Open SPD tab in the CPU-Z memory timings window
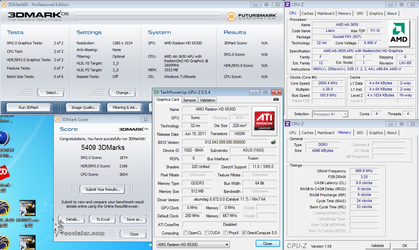Screen dimensions: 419x250 360,133
